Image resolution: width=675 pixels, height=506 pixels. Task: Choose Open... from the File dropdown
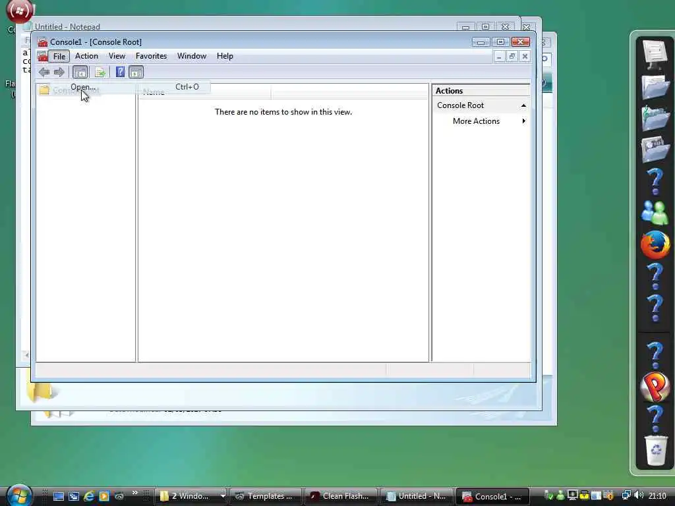134,87
